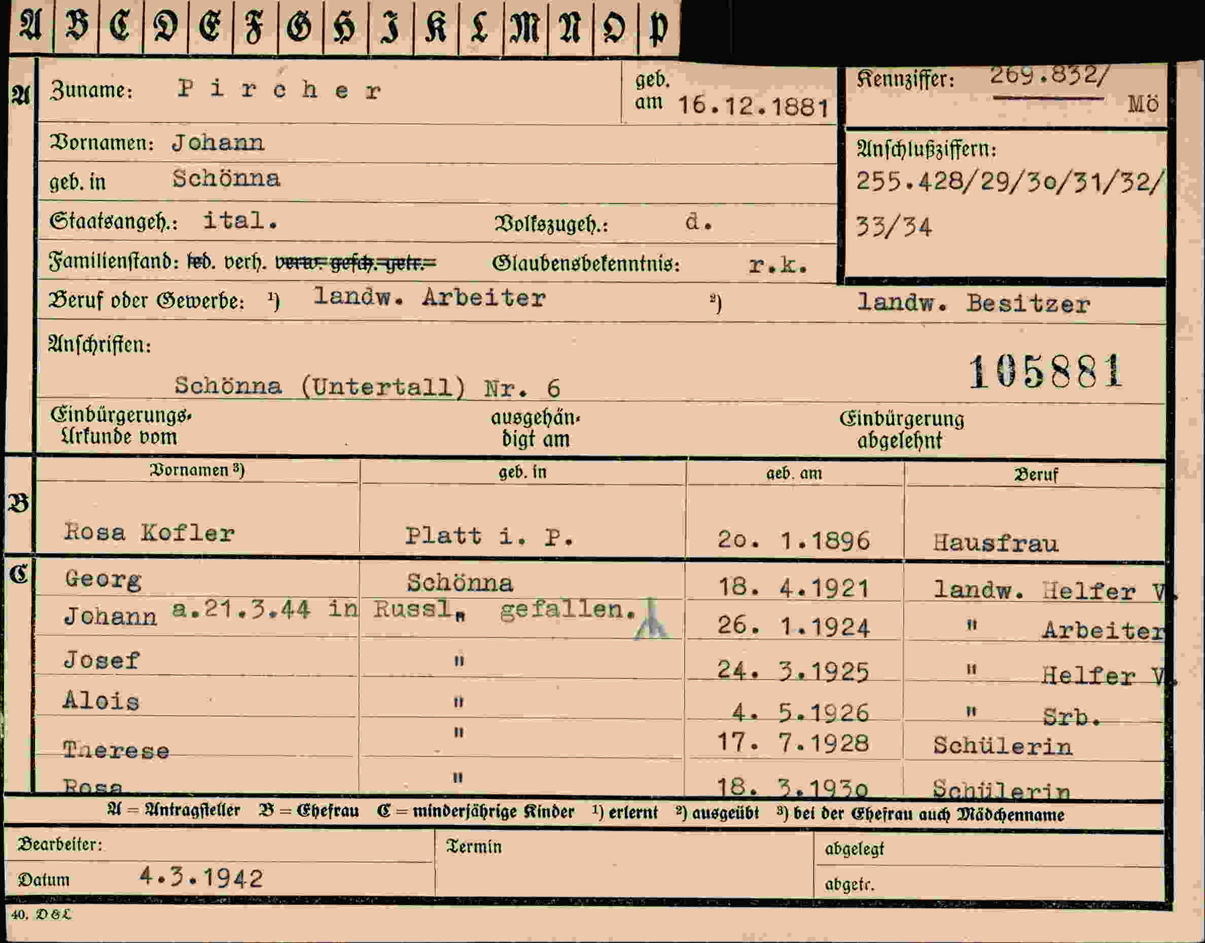Click the struck-through 'verw. gesch. getr.' text
The height and width of the screenshot is (943, 1205).
click(x=356, y=263)
